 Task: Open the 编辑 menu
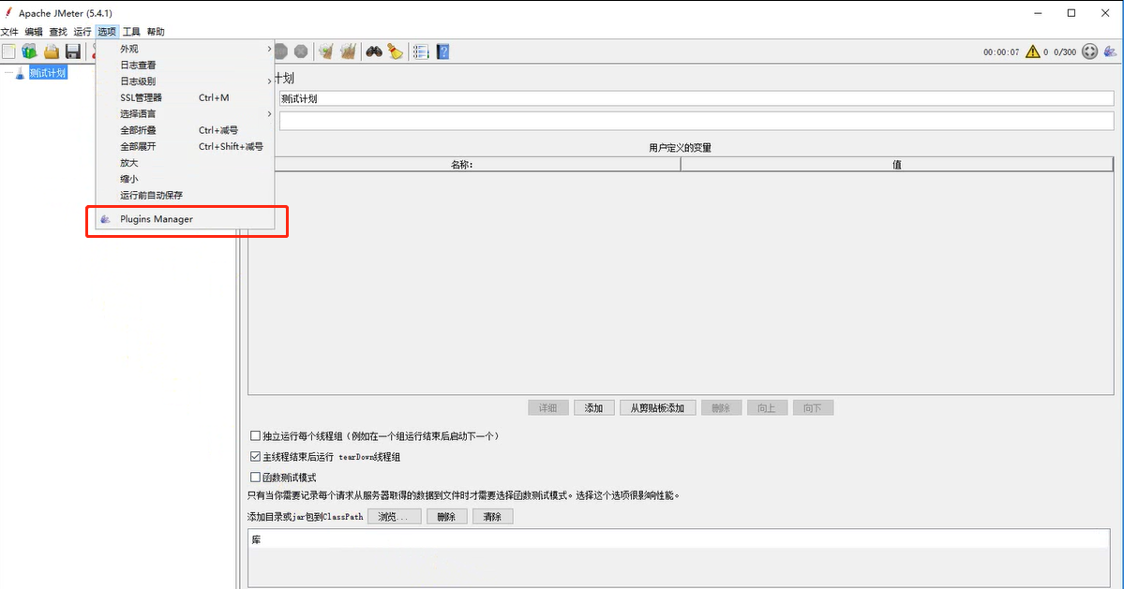[x=34, y=32]
